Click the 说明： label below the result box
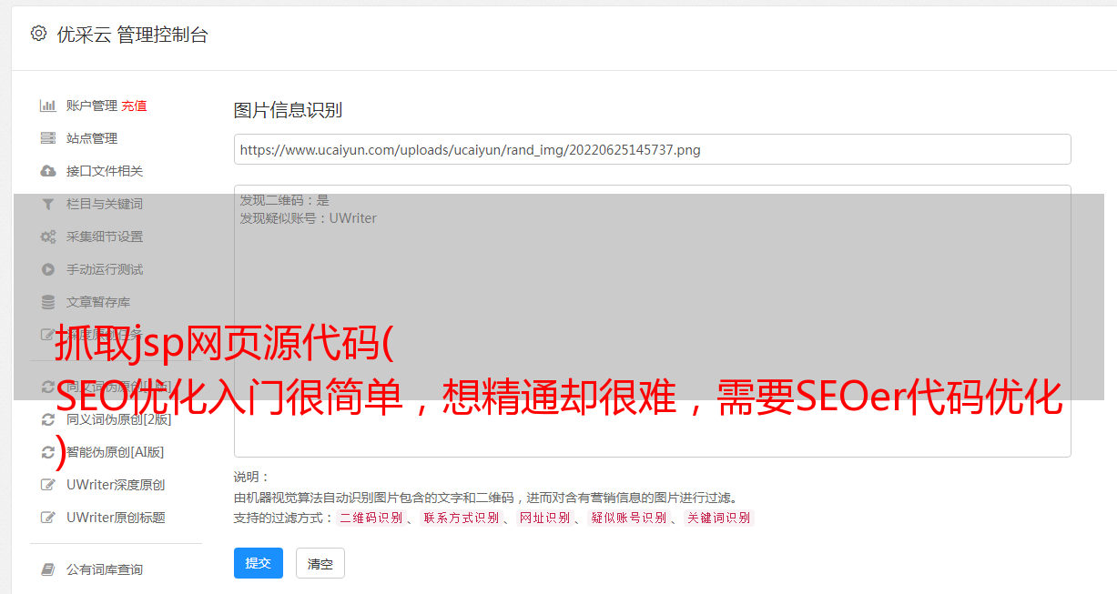1117x594 pixels. [x=252, y=478]
